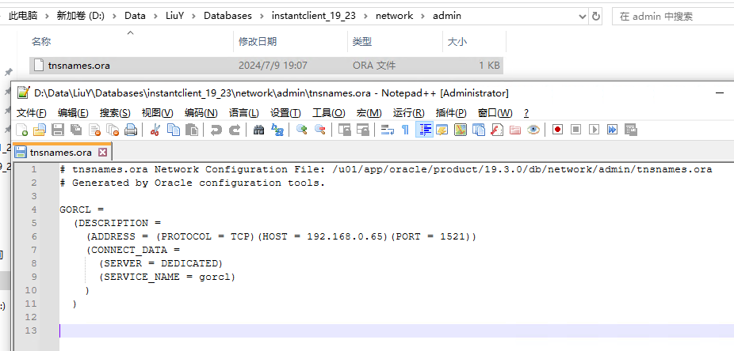
Task: Refresh the Explorer folder view
Action: (596, 17)
